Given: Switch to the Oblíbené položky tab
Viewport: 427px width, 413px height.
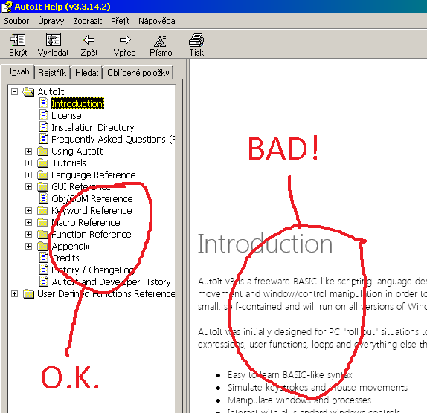Looking at the screenshot, I should point(138,73).
